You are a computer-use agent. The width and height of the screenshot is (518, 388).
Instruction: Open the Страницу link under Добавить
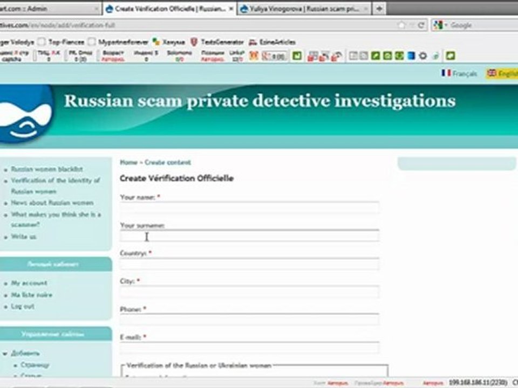pyautogui.click(x=35, y=365)
